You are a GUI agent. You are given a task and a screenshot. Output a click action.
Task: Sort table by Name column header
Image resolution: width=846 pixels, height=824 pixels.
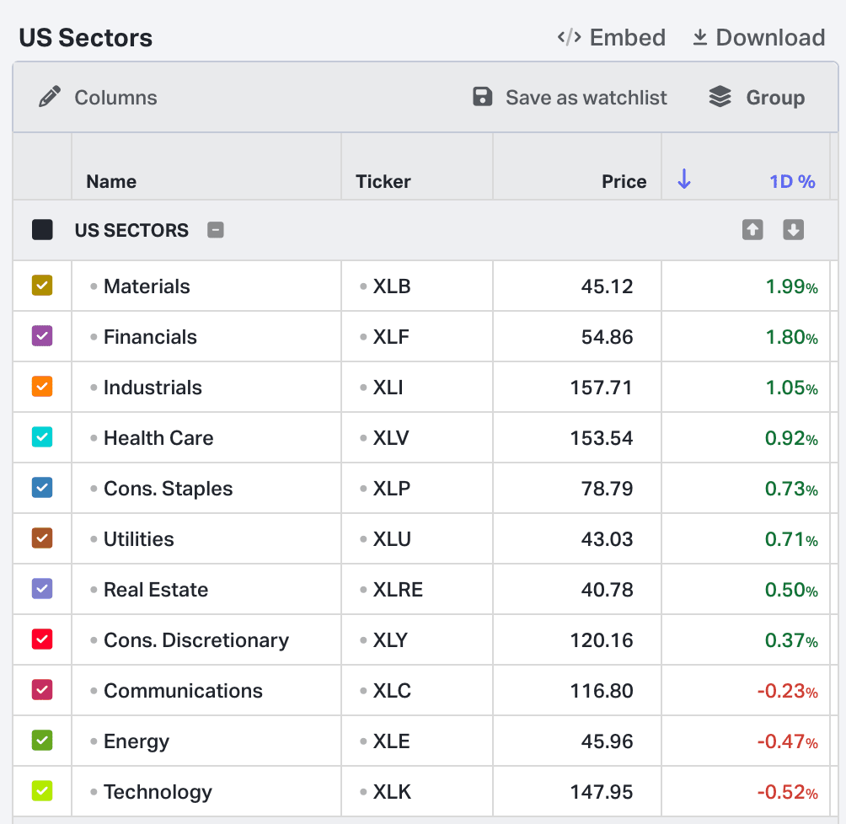[x=111, y=181]
